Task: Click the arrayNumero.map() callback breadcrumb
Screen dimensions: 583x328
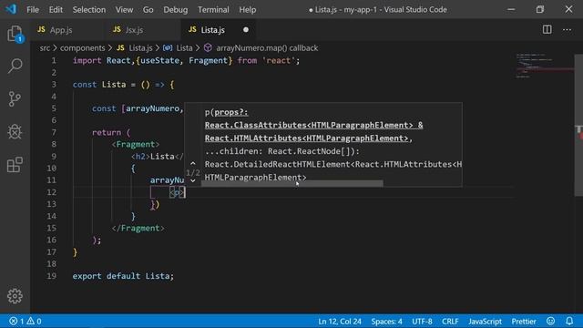Action: tap(261, 48)
